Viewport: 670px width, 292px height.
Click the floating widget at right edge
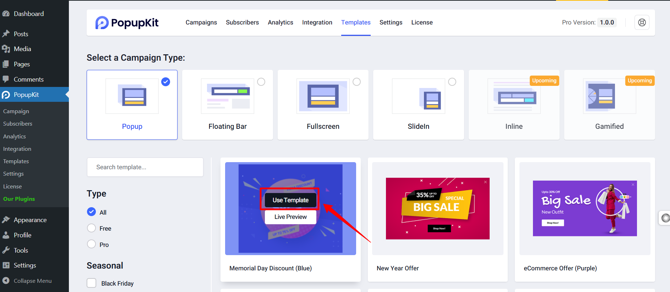tap(664, 218)
